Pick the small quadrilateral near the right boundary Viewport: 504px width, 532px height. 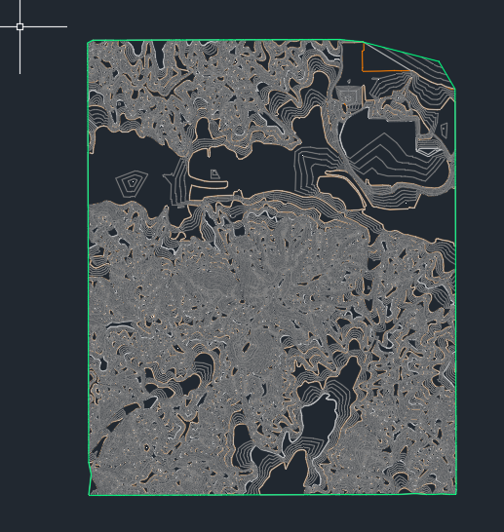(x=444, y=130)
